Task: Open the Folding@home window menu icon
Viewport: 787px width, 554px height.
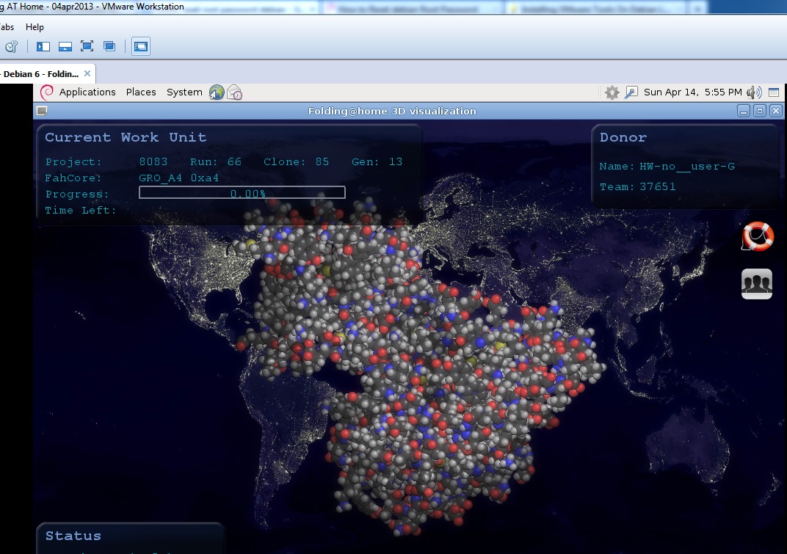Action: tap(42, 111)
